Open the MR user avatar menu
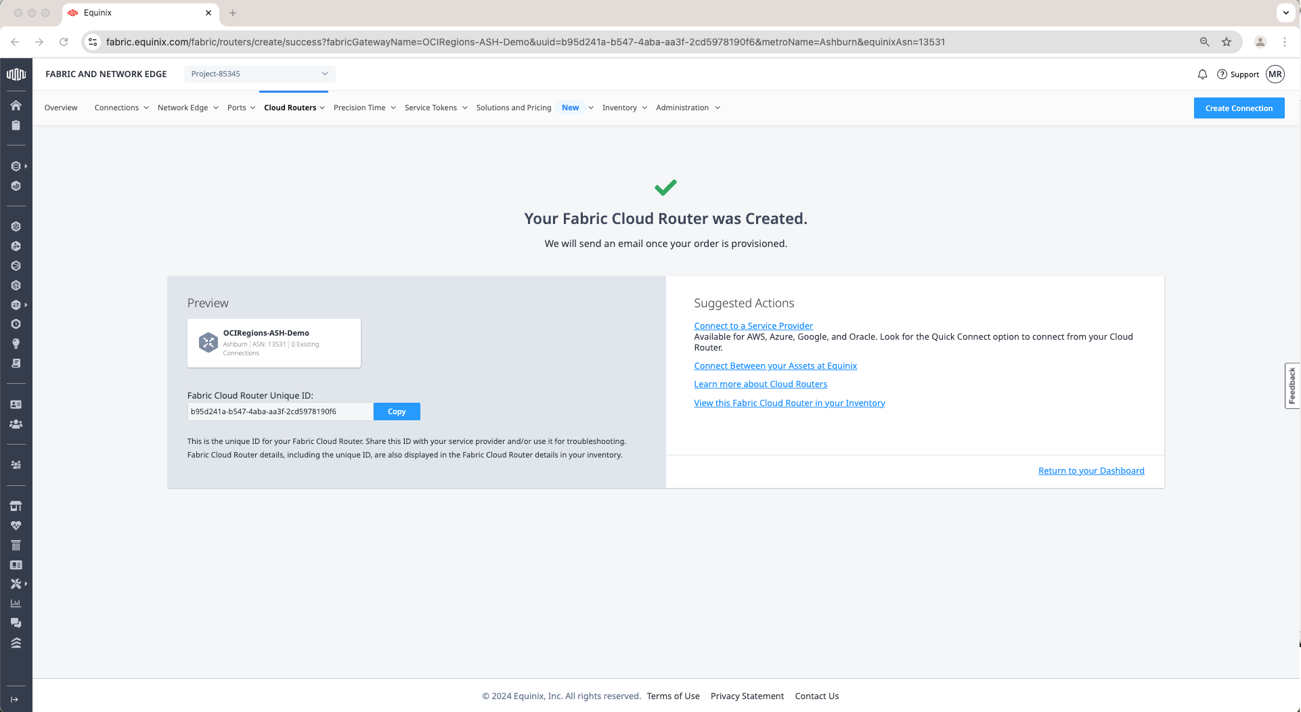The width and height of the screenshot is (1301, 712). coord(1275,74)
